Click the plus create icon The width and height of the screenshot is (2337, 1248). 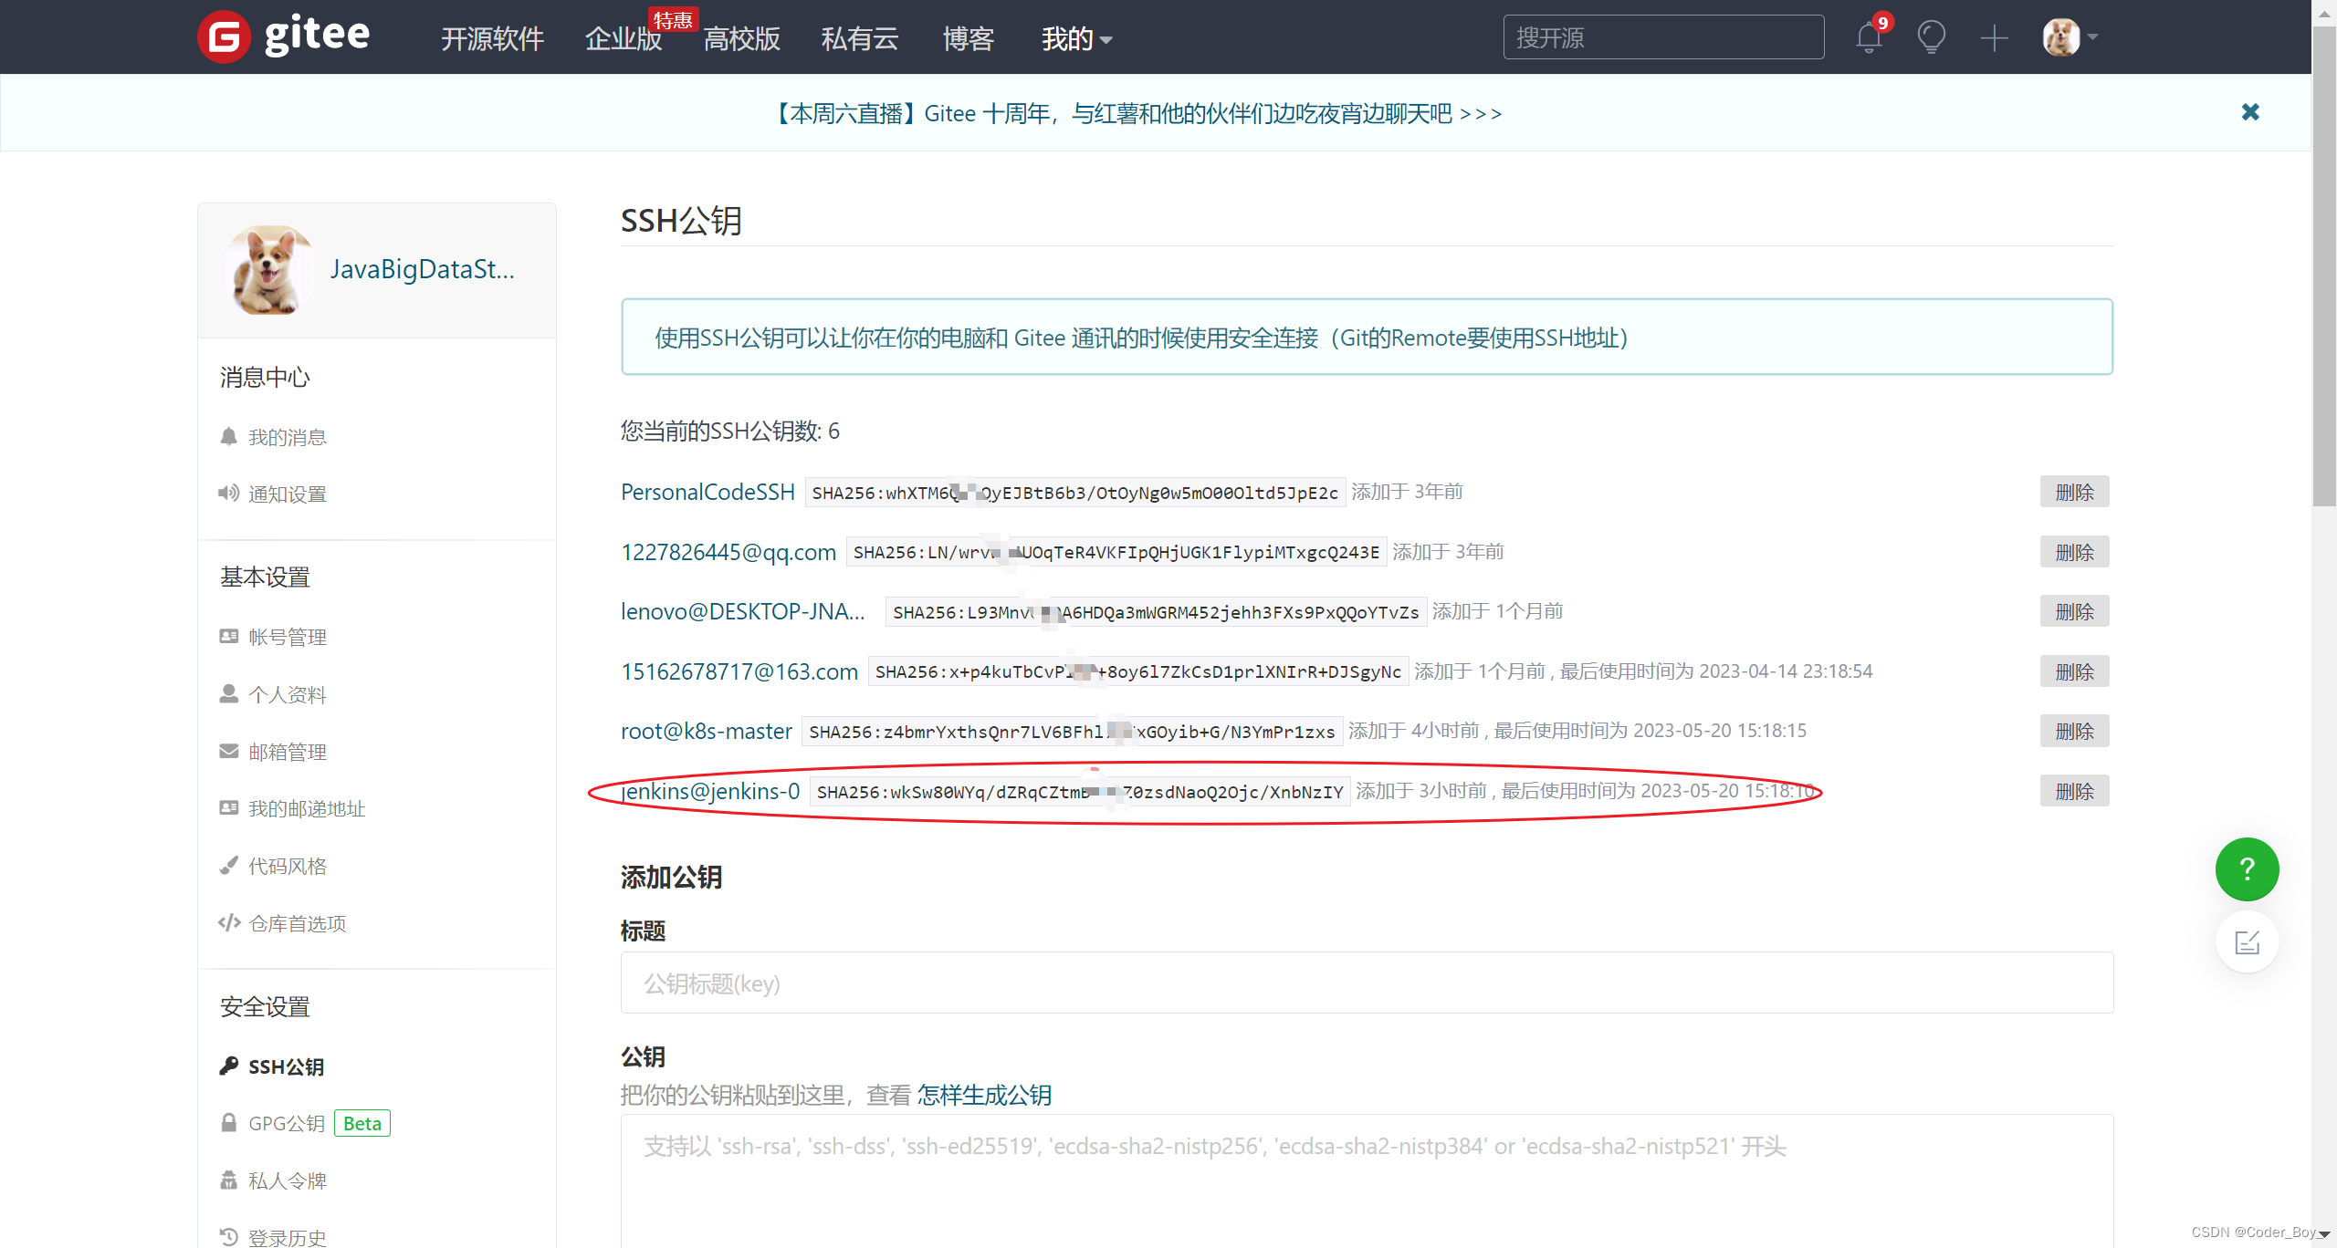(1994, 38)
